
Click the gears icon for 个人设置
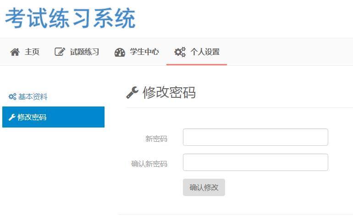(180, 52)
